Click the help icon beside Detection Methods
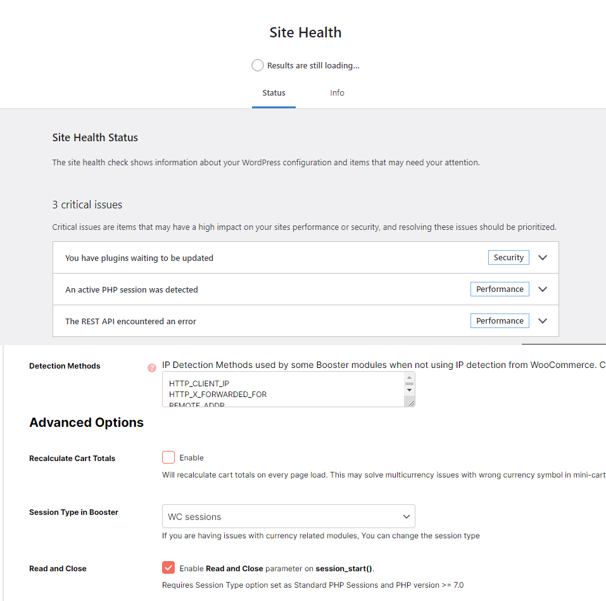606x601 pixels. point(152,367)
